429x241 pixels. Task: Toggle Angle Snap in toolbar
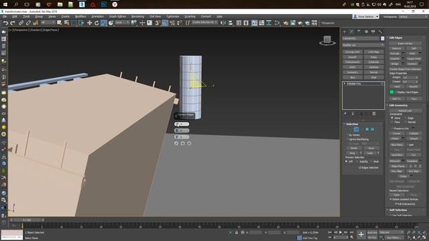(165, 23)
